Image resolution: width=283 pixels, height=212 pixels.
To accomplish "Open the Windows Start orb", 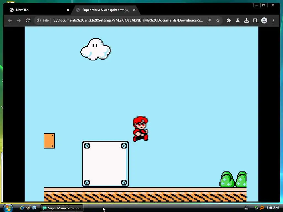I will [x=8, y=208].
